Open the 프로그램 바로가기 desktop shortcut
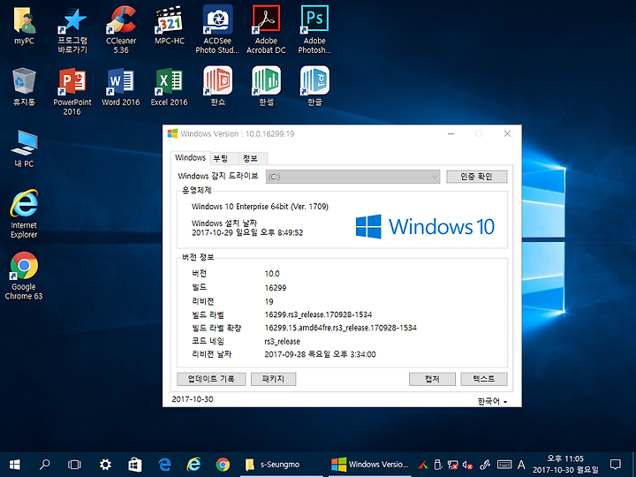This screenshot has width=636, height=477. pos(72,30)
